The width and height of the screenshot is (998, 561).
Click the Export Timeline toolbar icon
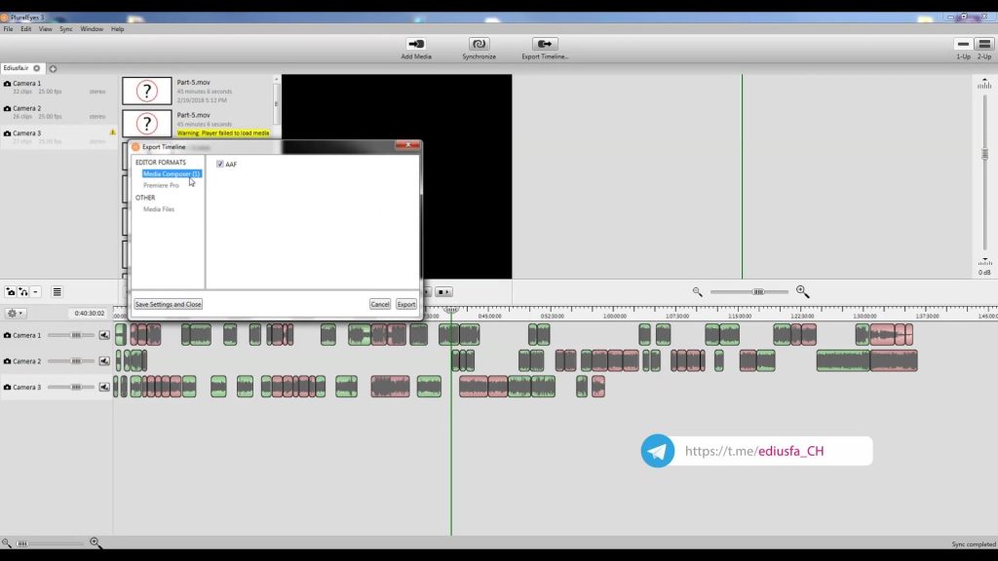click(544, 44)
